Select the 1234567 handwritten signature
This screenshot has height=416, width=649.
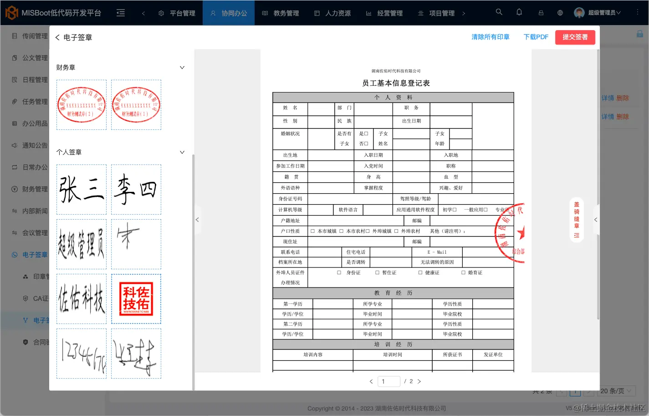coord(82,354)
